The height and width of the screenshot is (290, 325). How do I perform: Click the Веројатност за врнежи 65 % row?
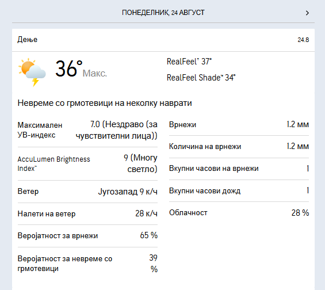(x=87, y=235)
